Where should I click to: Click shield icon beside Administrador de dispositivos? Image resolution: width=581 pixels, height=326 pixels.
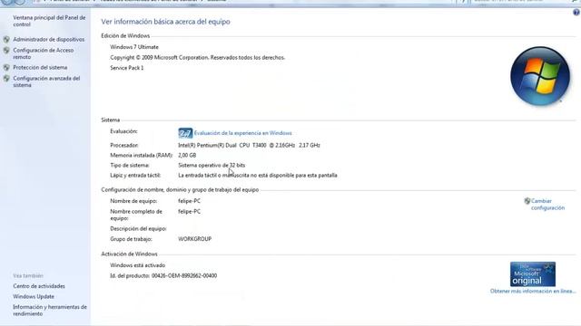(6, 39)
